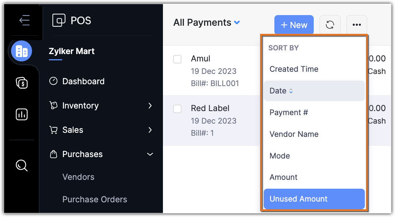Screen dimensions: 395x217
Task: Tick the checkbox for the Red Label payment
Action: pos(177,108)
